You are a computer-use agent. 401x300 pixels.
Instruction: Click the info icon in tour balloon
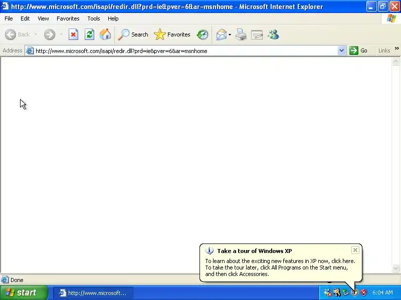coord(210,251)
